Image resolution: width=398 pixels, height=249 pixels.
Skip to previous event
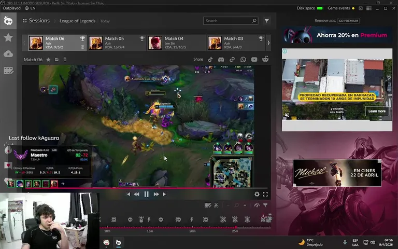pos(128,194)
